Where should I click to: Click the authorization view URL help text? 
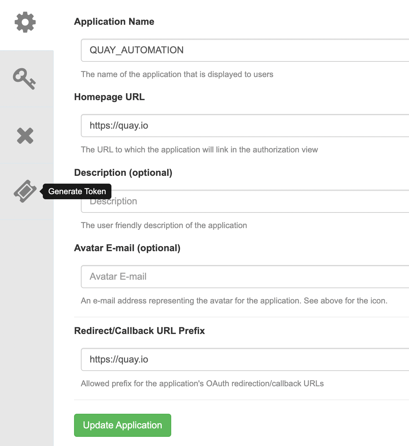click(x=199, y=150)
